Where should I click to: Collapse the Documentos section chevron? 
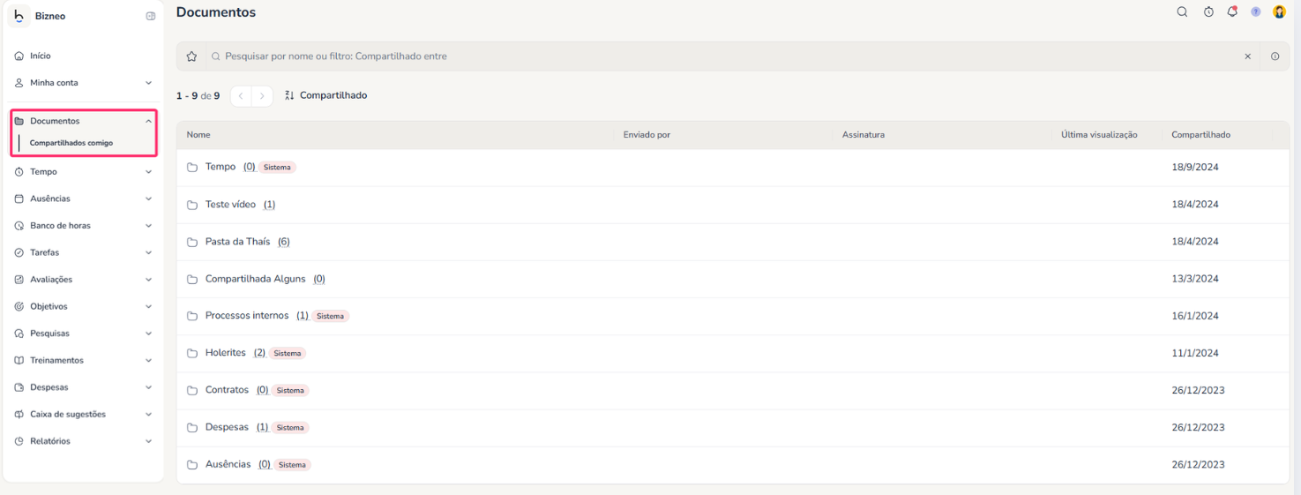click(148, 121)
